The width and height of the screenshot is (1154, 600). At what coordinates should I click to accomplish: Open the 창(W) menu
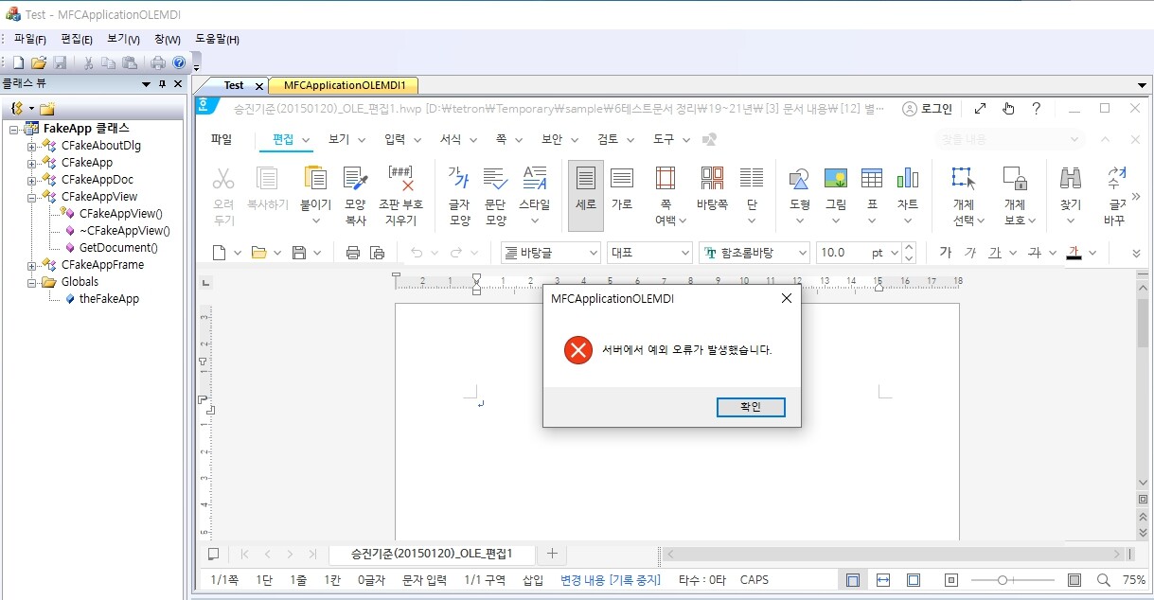168,39
